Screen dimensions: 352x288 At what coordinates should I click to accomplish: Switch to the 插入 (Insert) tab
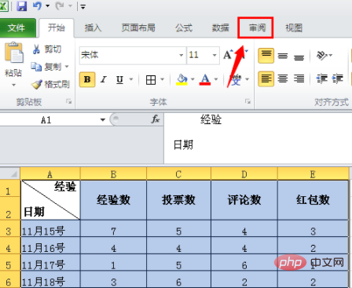tap(93, 27)
